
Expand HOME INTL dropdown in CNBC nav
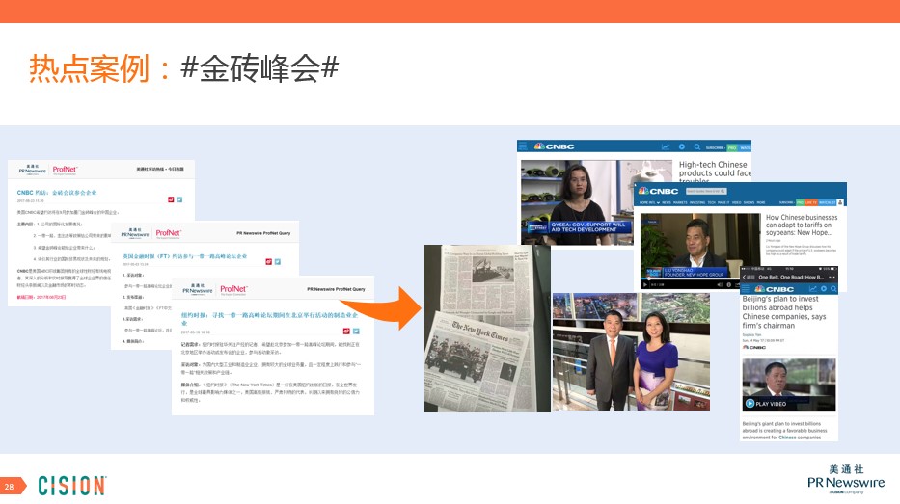[648, 202]
